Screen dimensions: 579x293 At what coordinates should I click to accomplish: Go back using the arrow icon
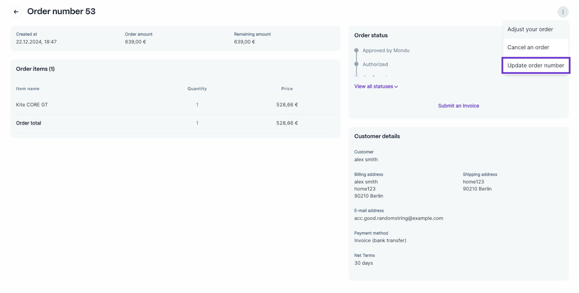[16, 12]
